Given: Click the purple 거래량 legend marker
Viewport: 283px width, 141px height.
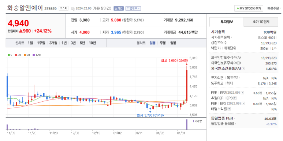Looking at the screenshot, I should [x=193, y=121].
